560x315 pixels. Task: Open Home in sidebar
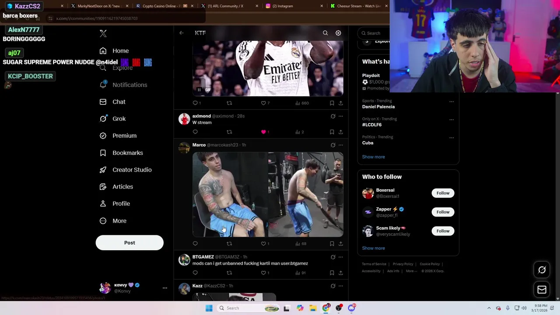(114, 51)
